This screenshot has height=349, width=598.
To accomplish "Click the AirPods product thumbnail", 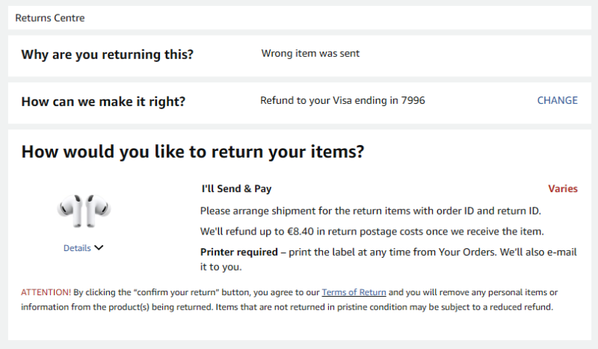I will (84, 211).
